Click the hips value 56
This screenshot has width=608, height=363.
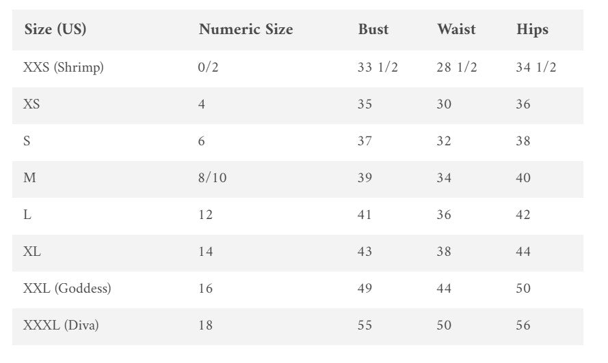523,325
